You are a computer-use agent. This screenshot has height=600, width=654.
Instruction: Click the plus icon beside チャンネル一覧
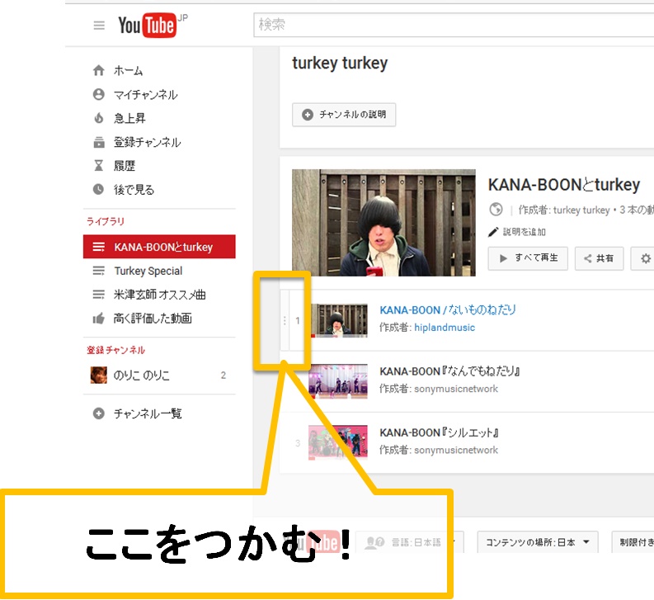tap(98, 413)
